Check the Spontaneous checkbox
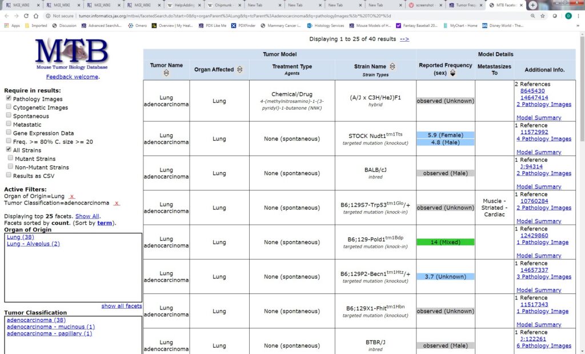The image size is (585, 354). 9,115
